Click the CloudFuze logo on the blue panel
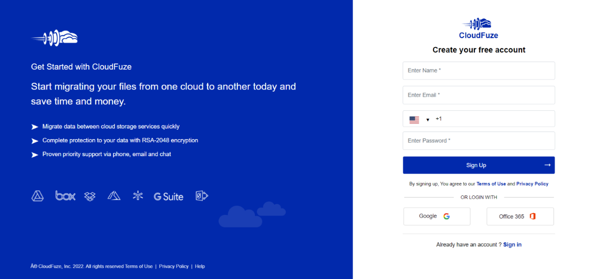The height and width of the screenshot is (279, 605). pyautogui.click(x=54, y=37)
